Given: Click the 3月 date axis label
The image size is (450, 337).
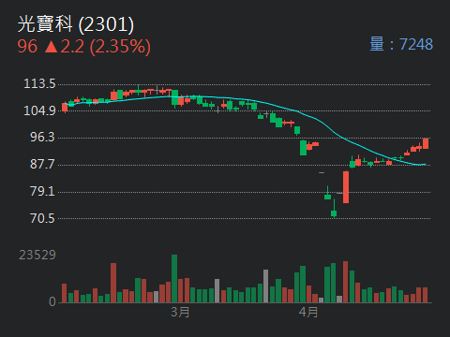Looking at the screenshot, I should tap(180, 312).
